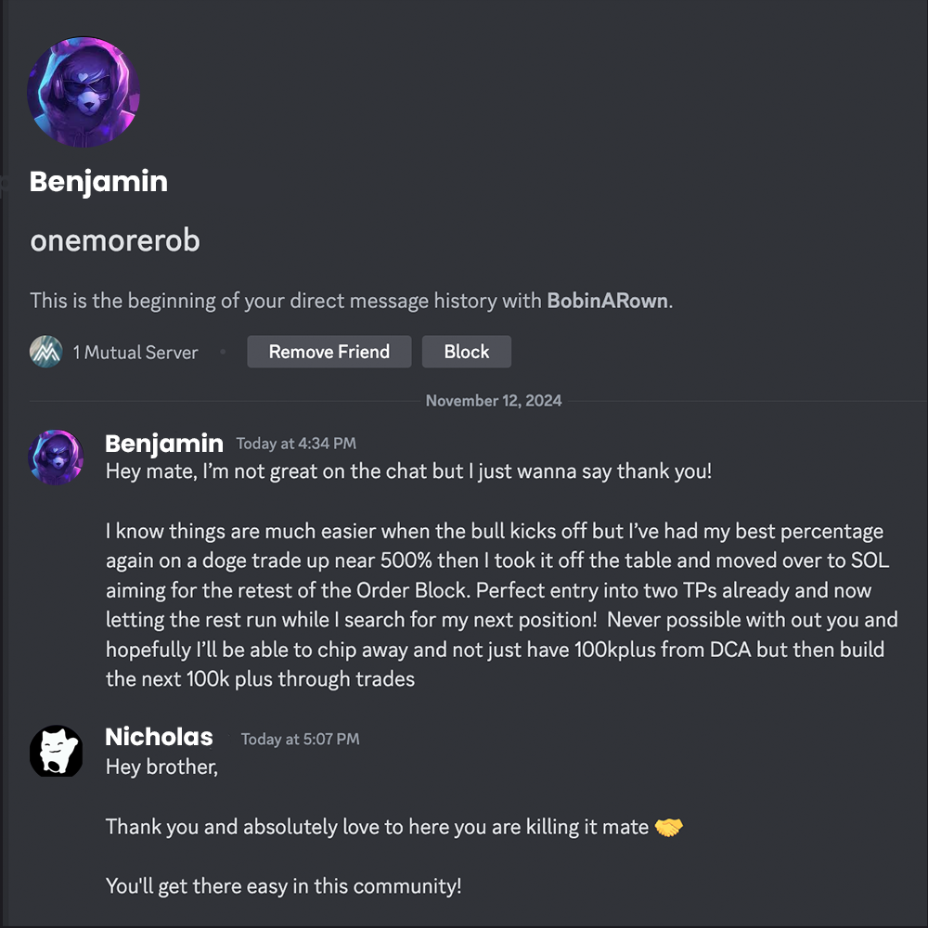Click the November 12, 2024 date divider

(493, 401)
